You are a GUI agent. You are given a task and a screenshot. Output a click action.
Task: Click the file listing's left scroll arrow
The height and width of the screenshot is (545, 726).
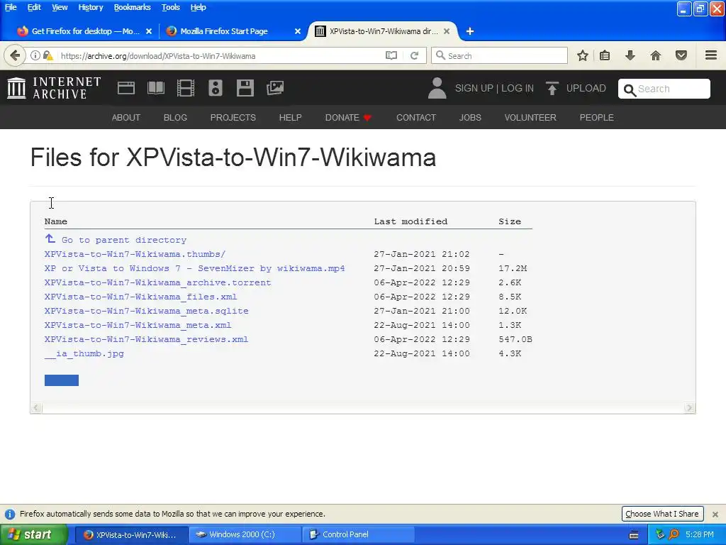[x=36, y=408]
